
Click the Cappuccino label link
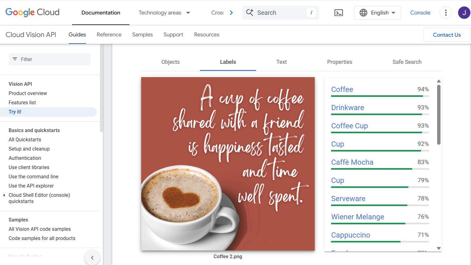point(350,235)
